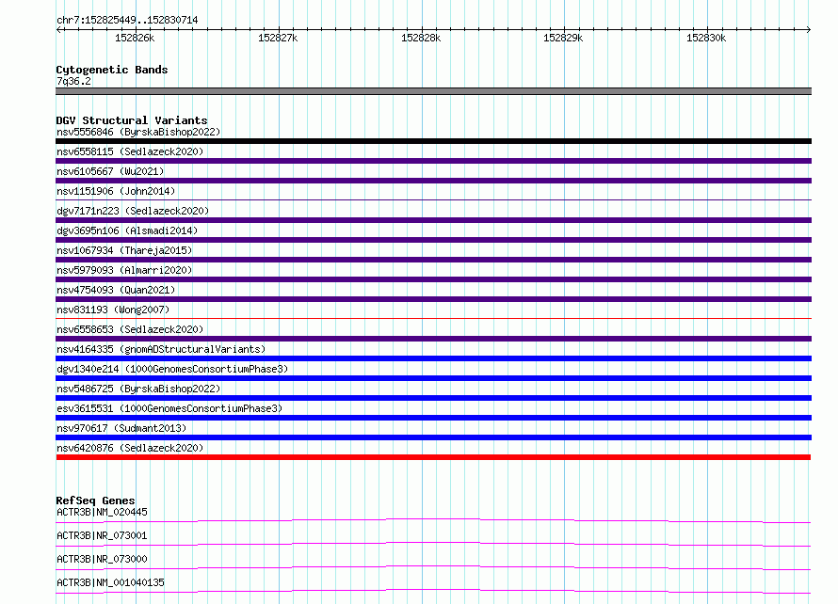Click the dgv3695n106 (Alsmadi2014) label
Viewport: 838px width, 604px height.
[x=127, y=230]
